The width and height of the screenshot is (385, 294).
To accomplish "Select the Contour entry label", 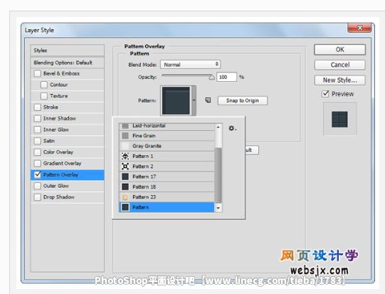I will coord(58,85).
